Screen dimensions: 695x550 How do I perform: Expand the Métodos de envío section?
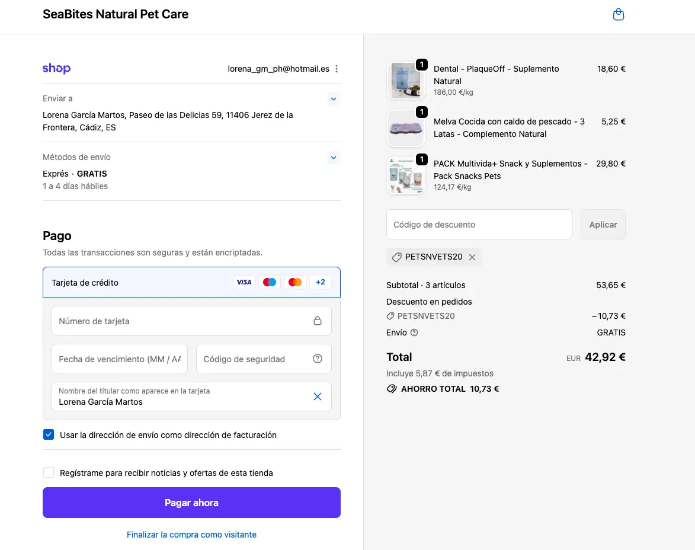point(333,158)
